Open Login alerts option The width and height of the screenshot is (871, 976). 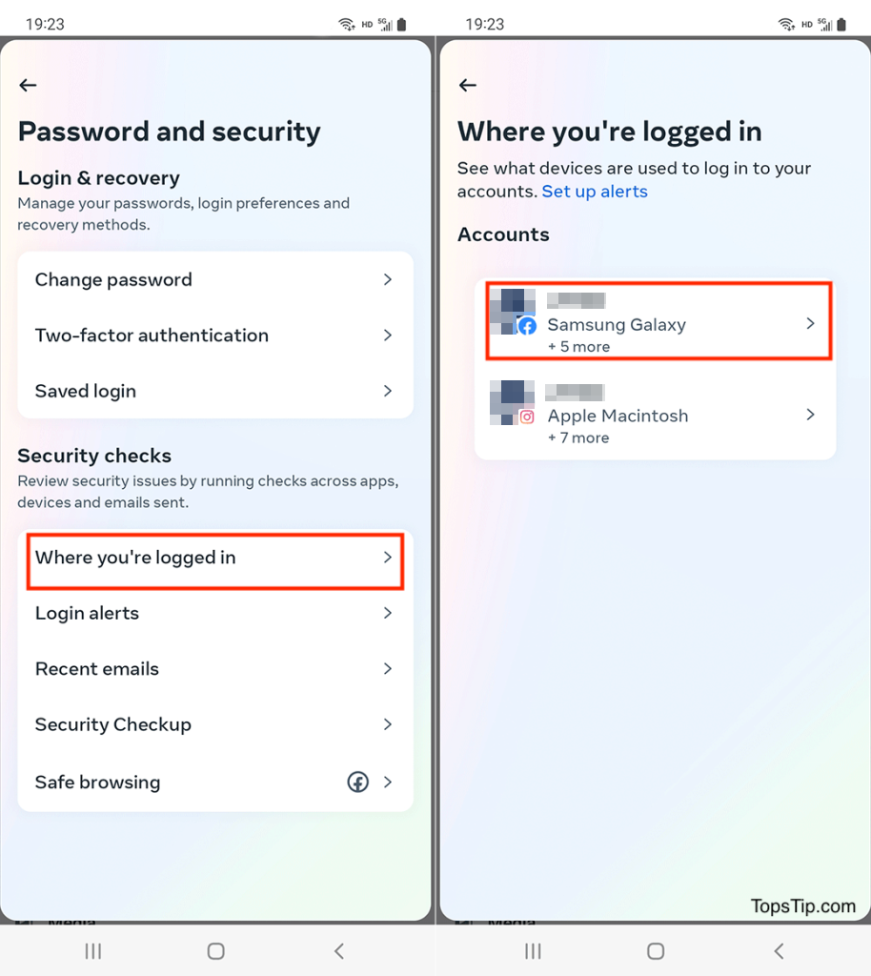coord(215,613)
